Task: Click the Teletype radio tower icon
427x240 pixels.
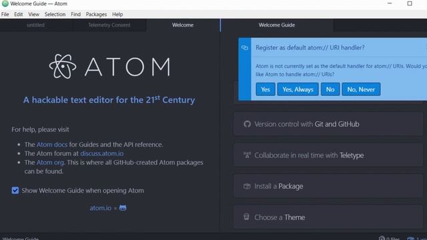Action: (247, 155)
